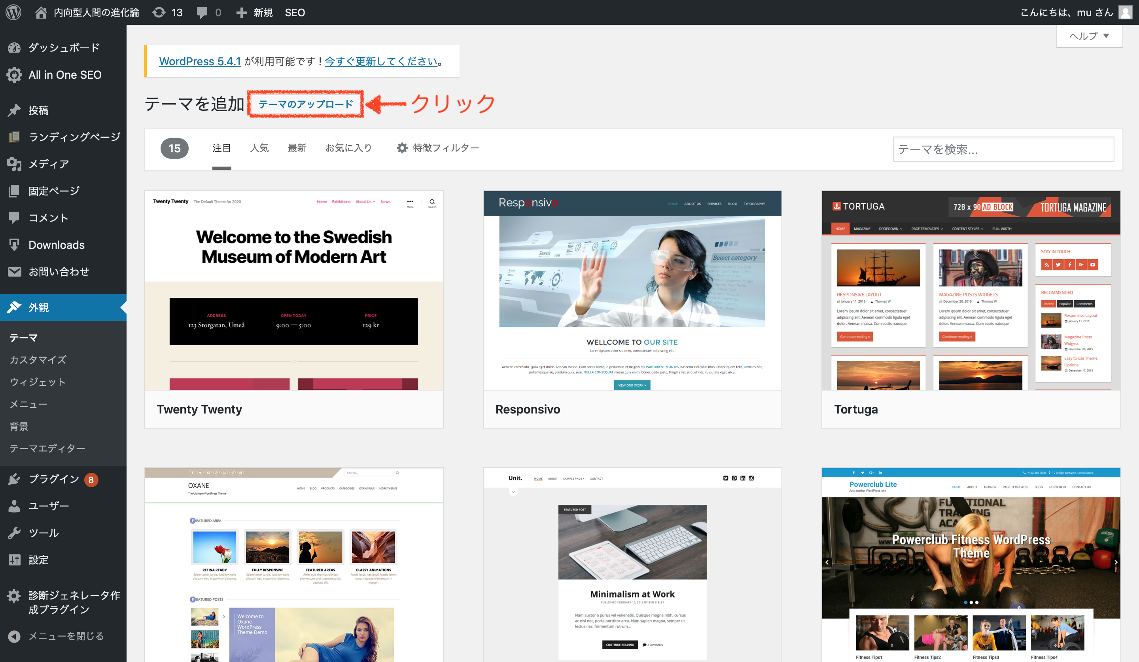Expand the ヘルプ dropdown
The image size is (1139, 662).
point(1089,36)
